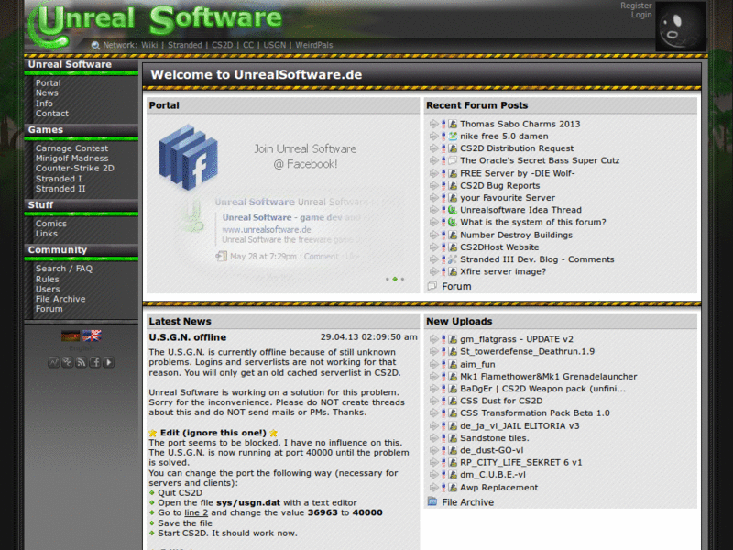This screenshot has height=550, width=733.
Task: Click the www.unrealsoftware.de link in Portal
Action: tap(267, 230)
